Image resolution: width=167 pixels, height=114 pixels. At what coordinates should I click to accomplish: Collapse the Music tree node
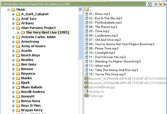tap(9, 10)
